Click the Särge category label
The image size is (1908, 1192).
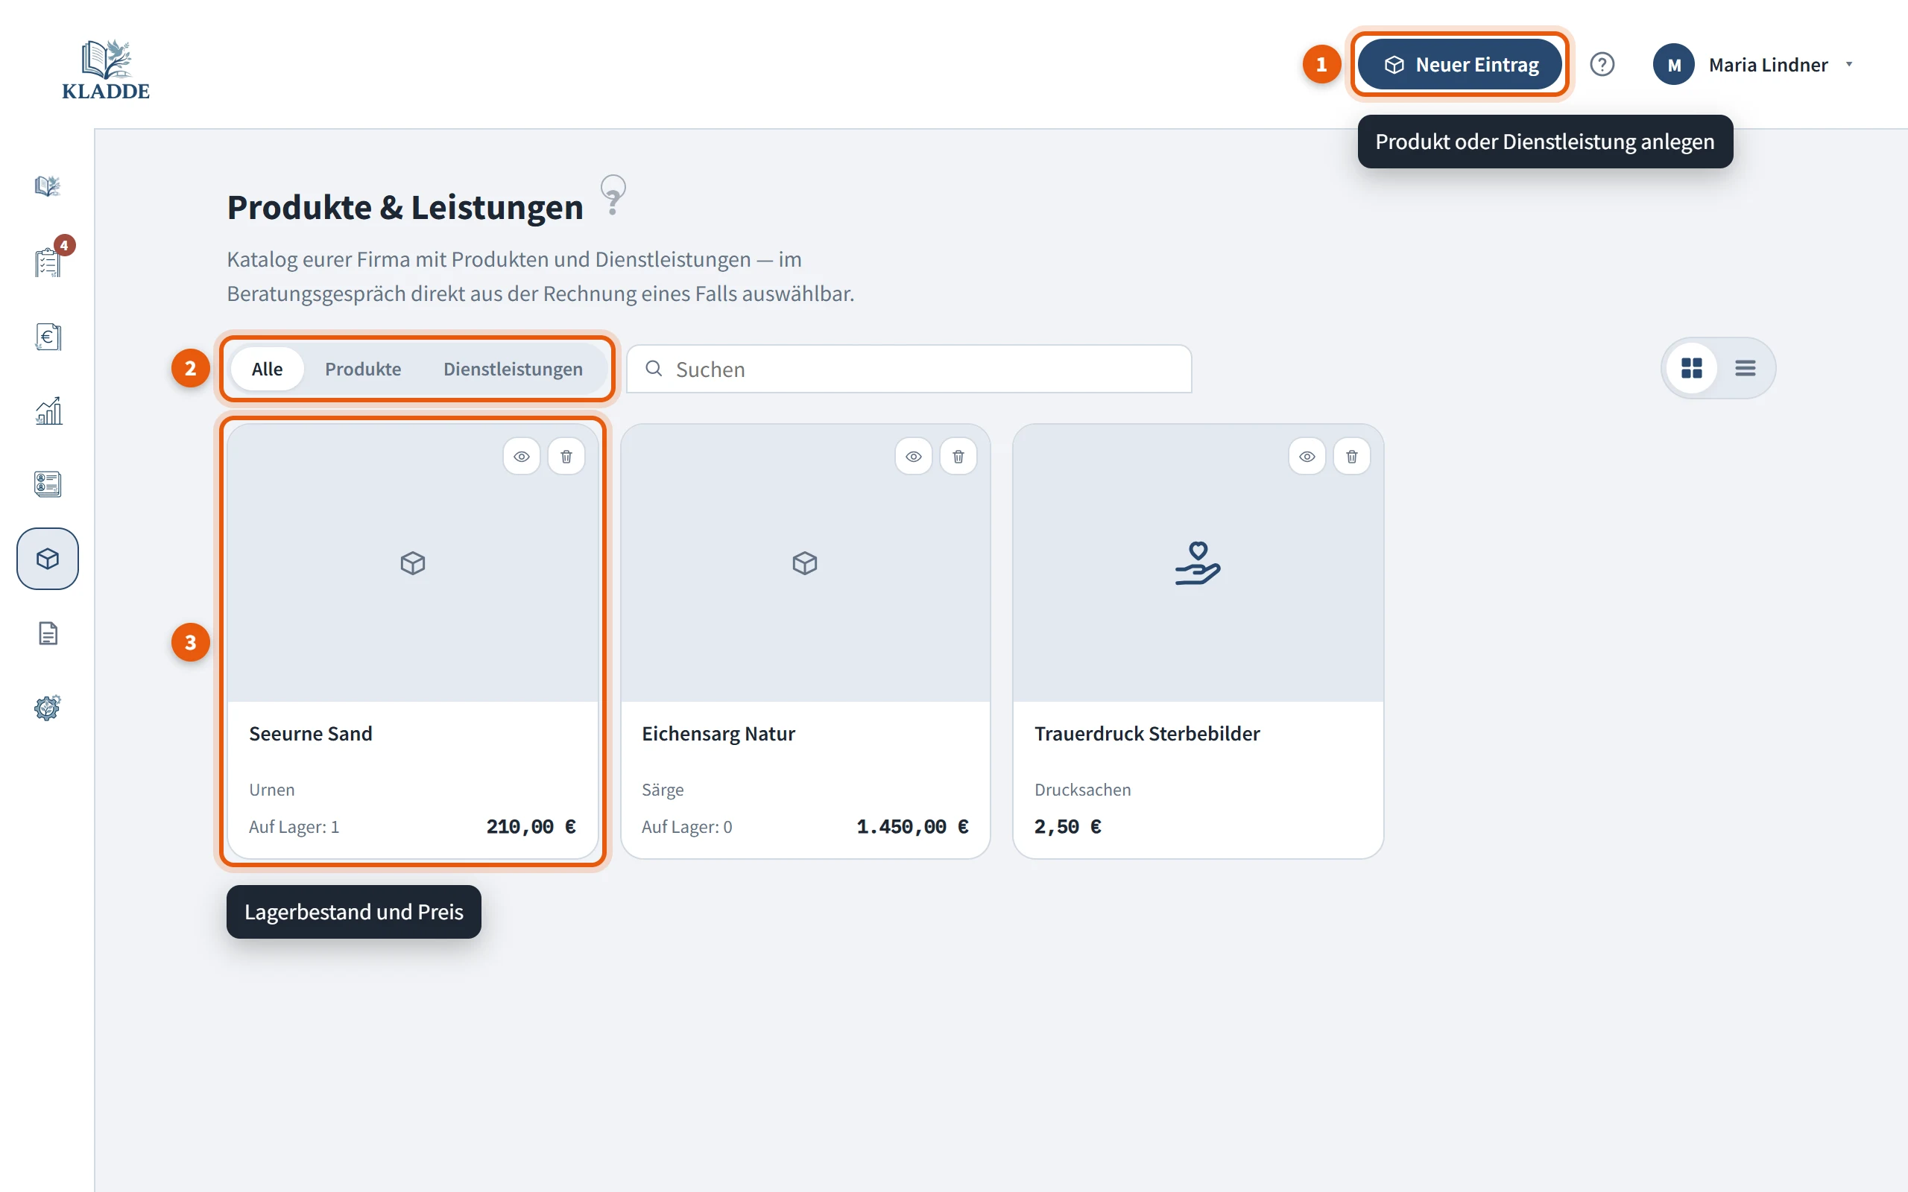[663, 790]
